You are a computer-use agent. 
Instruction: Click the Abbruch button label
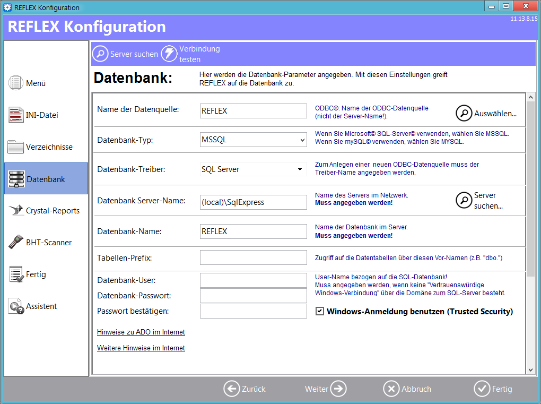tap(416, 389)
